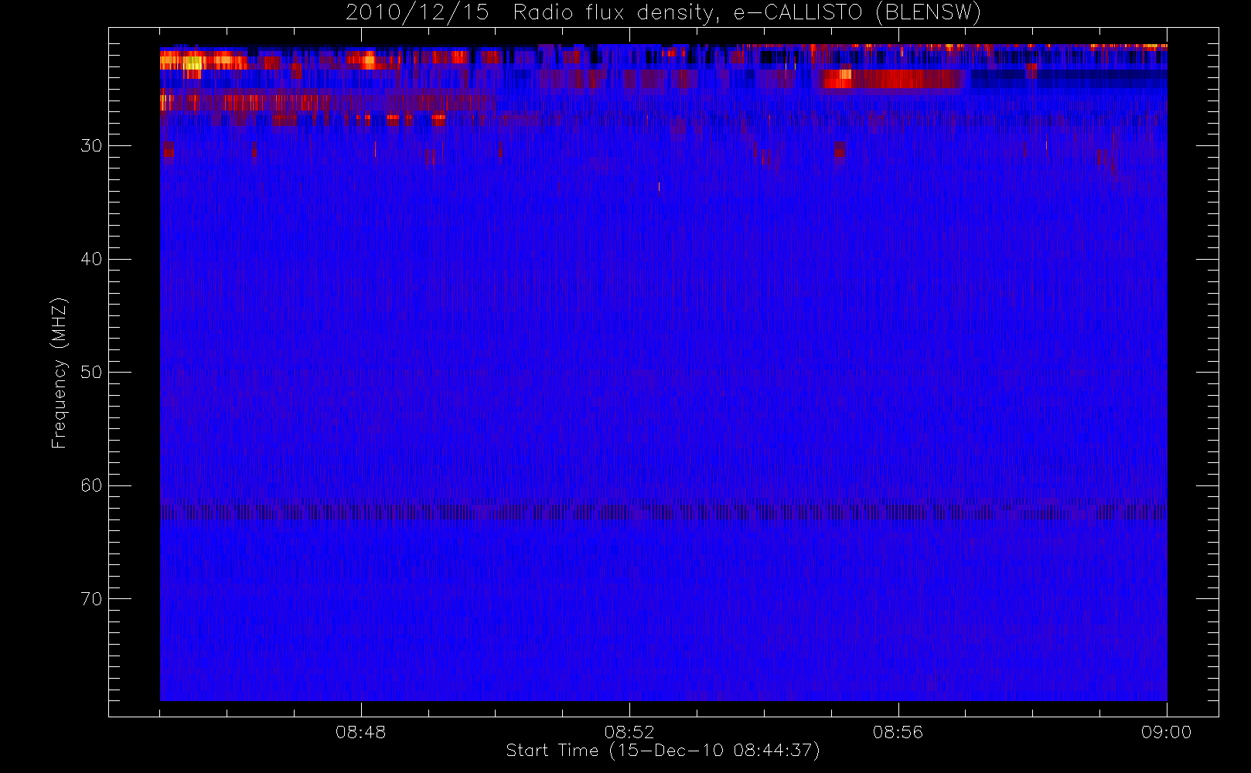Screen dimensions: 1251x773
Task: Click the 'Start Time (15-Dec-10 08:44:37)' label
Action: (x=663, y=751)
